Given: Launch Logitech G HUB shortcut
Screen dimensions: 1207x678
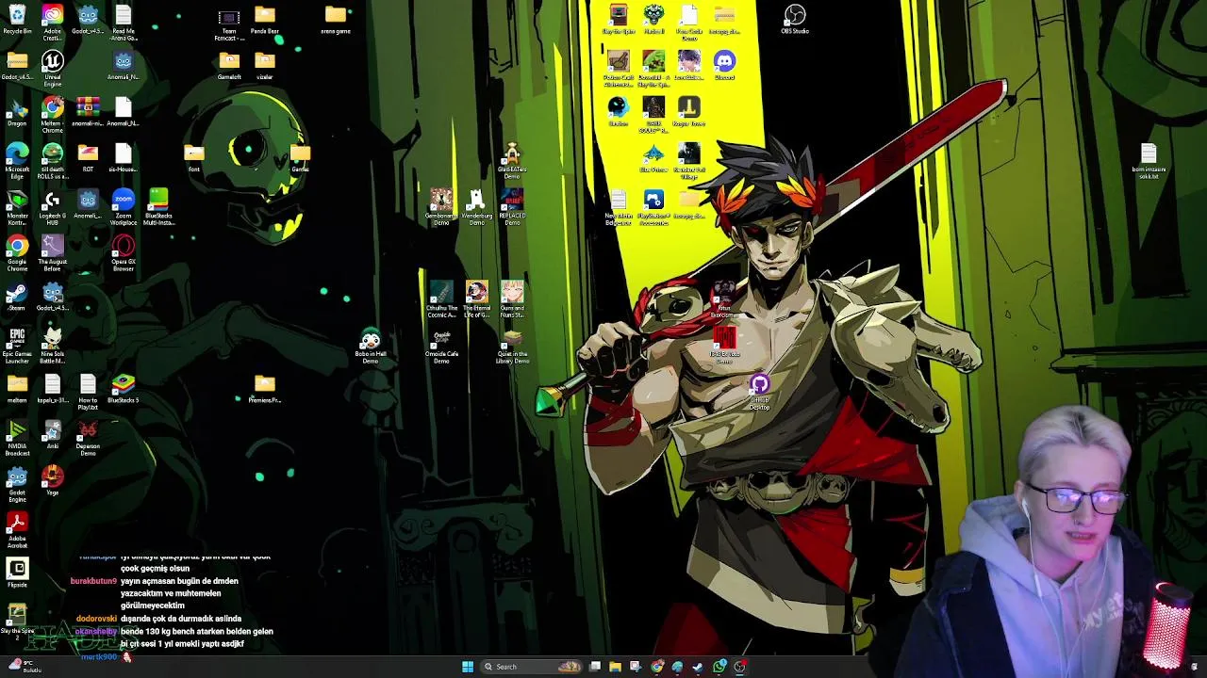Looking at the screenshot, I should coord(52,207).
